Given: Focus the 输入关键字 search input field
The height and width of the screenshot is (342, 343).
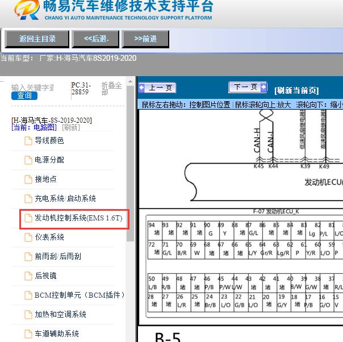Looking at the screenshot, I should pos(33,87).
